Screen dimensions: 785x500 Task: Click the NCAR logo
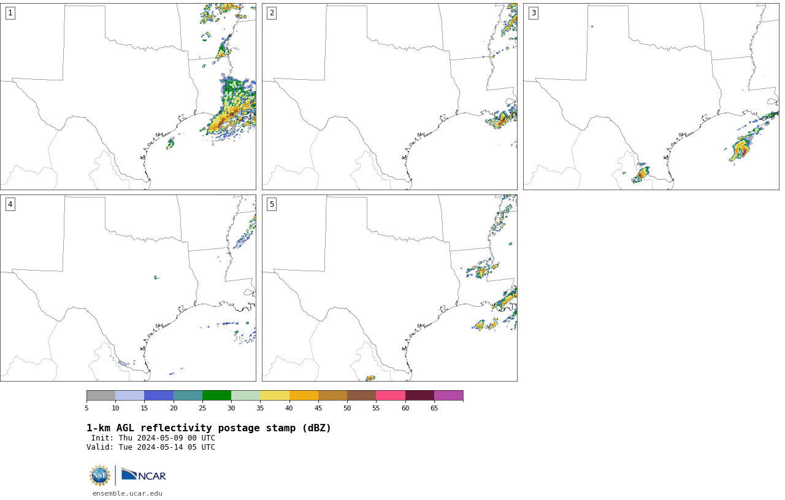[144, 475]
